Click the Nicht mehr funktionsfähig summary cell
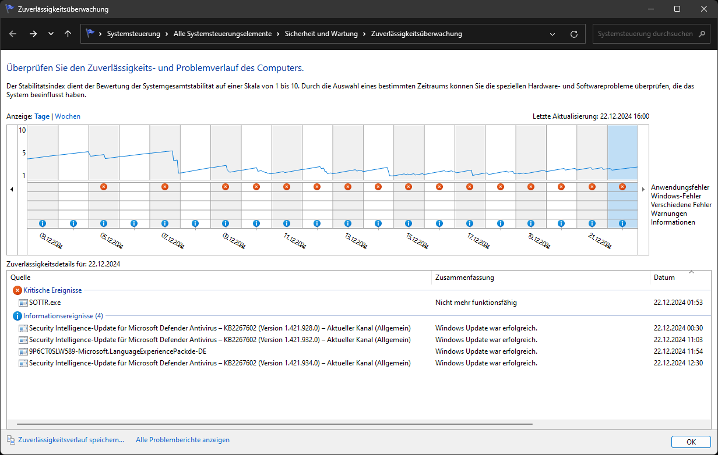Viewport: 718px width, 455px height. pos(476,303)
